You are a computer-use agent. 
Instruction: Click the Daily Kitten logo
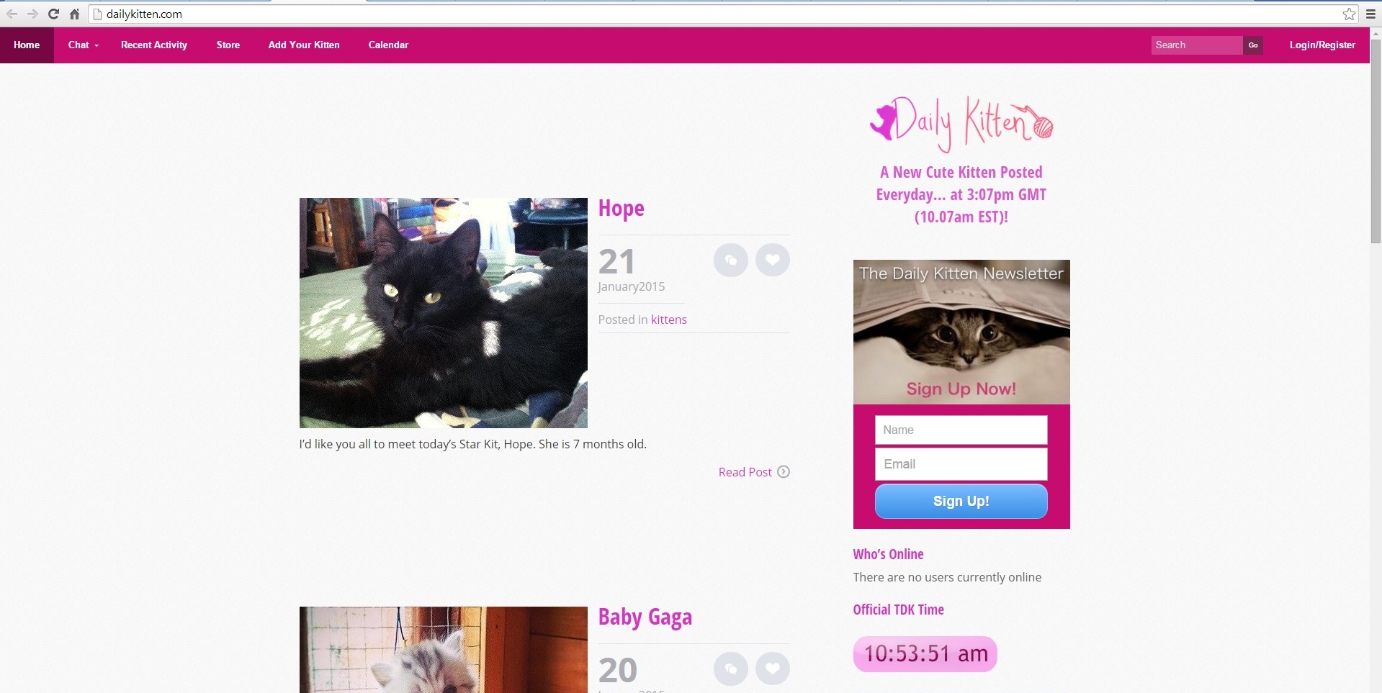961,123
